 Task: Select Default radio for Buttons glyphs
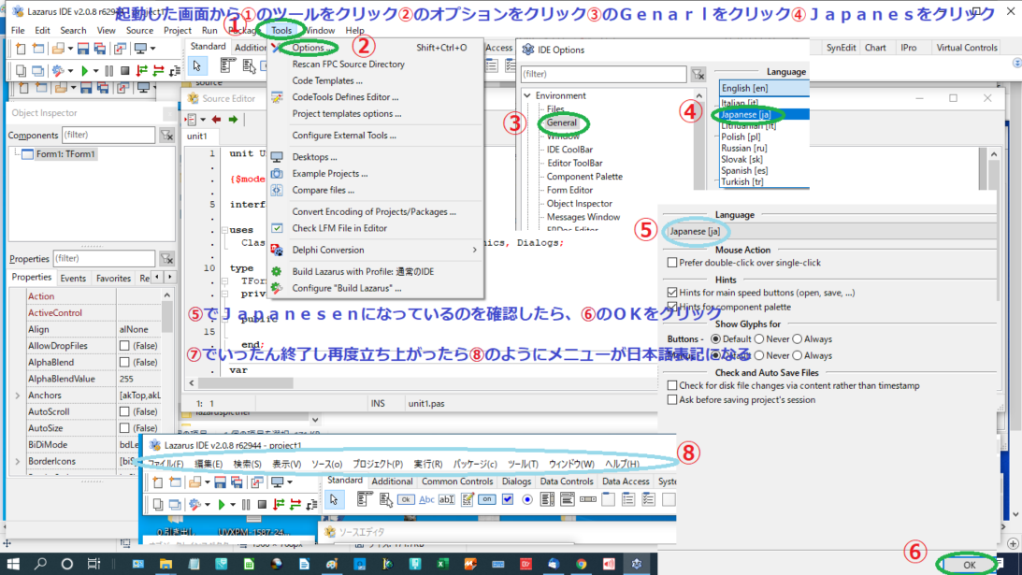(715, 339)
